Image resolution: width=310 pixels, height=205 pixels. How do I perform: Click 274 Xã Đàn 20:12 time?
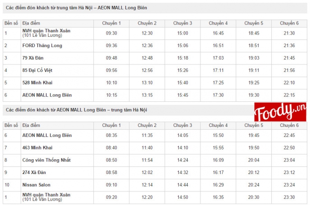254,172
